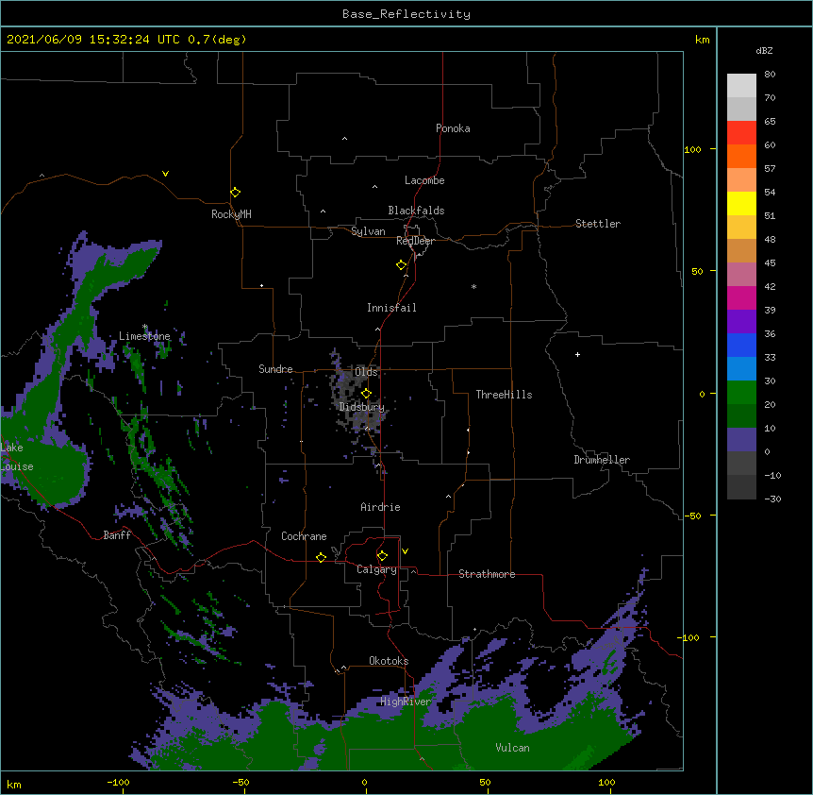Click the Base_Reflectivity title text
This screenshot has width=813, height=795.
406,14
